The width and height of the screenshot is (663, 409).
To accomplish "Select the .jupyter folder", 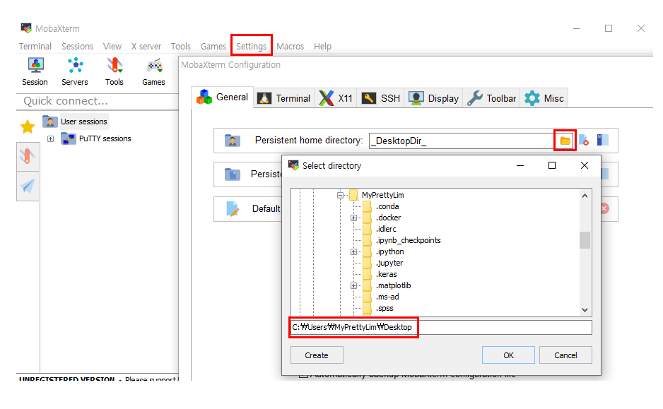I will click(x=389, y=263).
